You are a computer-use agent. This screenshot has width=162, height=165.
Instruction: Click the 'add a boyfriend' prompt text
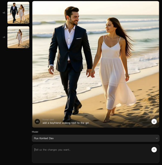[x=66, y=123]
